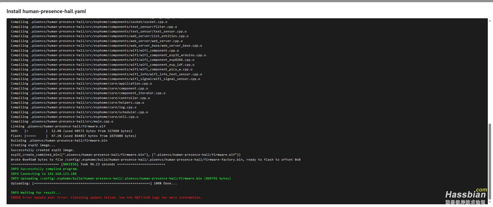Click the 'Flash: 47.1%' usage line

coord(74,136)
